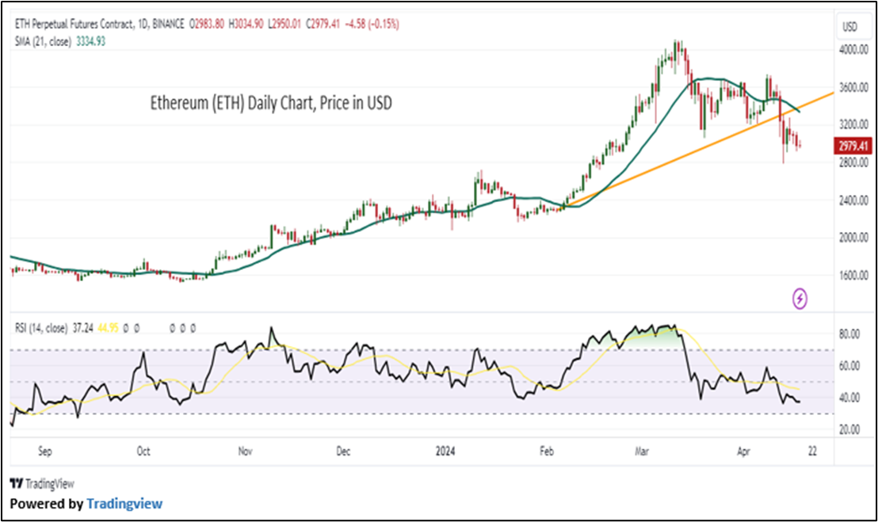Click the 4000.00 price scale label
Viewport: 878px width, 522px height.
pyautogui.click(x=853, y=50)
